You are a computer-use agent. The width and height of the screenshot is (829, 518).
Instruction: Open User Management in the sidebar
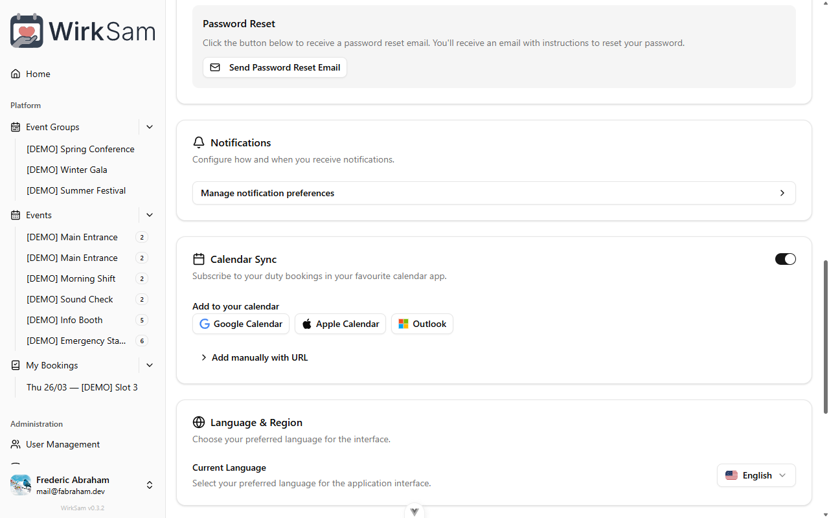point(82,444)
